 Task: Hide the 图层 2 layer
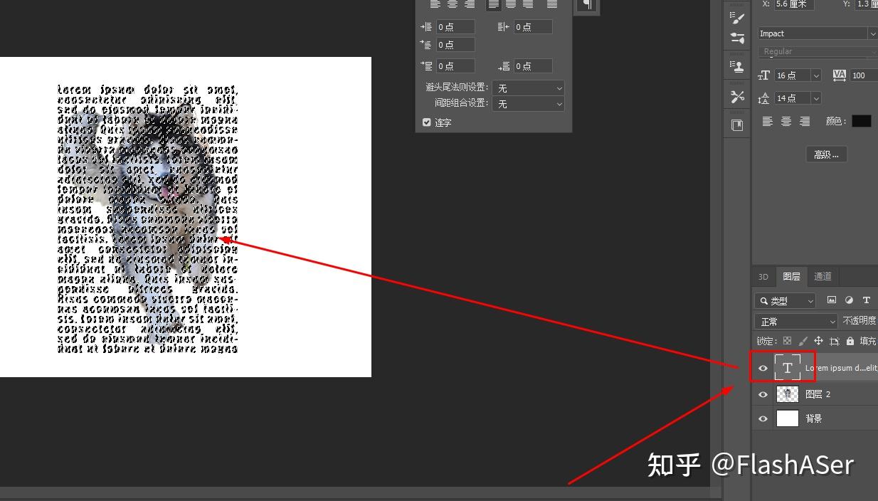pyautogui.click(x=763, y=394)
